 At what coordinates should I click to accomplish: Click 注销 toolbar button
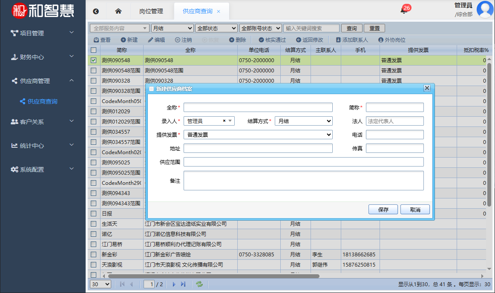click(184, 40)
